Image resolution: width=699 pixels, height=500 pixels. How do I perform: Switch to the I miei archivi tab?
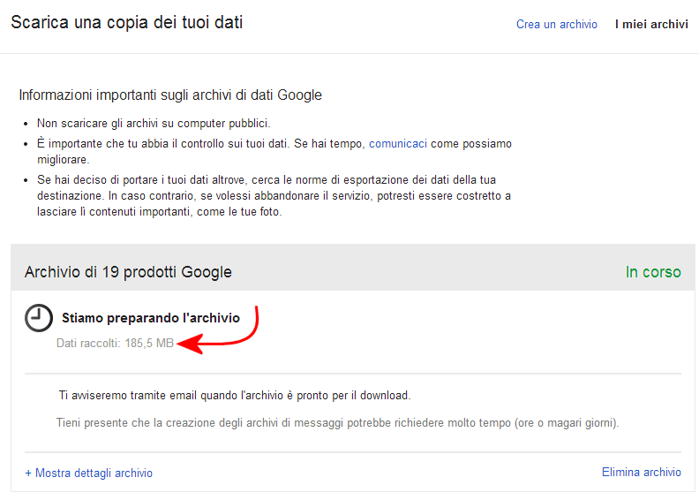pos(651,25)
